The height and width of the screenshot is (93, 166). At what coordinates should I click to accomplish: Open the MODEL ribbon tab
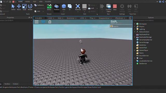tap(28, 2)
